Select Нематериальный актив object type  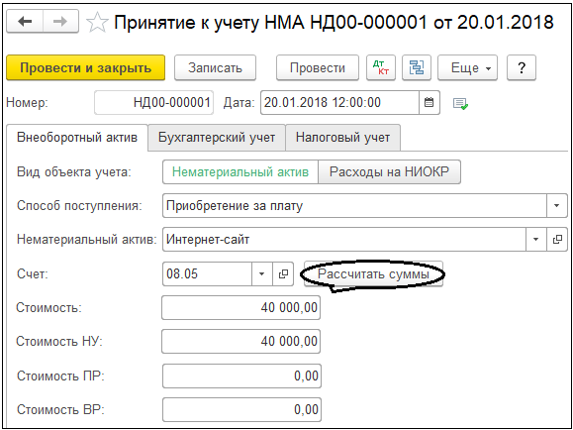[x=240, y=172]
